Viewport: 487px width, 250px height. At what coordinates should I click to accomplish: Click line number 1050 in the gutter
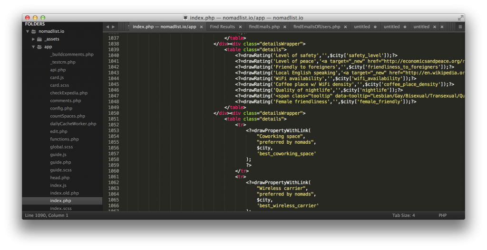[x=113, y=113]
